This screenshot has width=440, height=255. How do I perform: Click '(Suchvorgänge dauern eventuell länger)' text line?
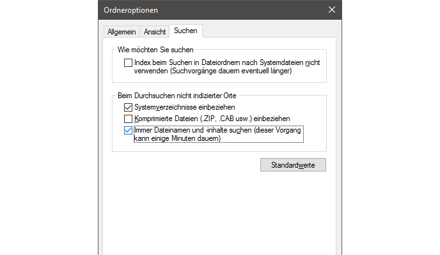pos(212,71)
